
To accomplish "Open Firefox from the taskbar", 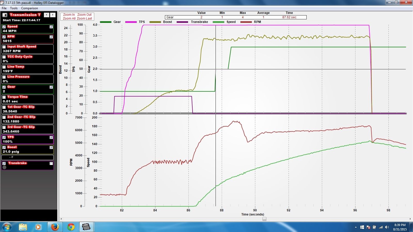I will [x=55, y=227].
